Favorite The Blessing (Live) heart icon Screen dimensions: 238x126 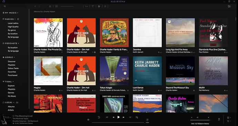pos(13,116)
